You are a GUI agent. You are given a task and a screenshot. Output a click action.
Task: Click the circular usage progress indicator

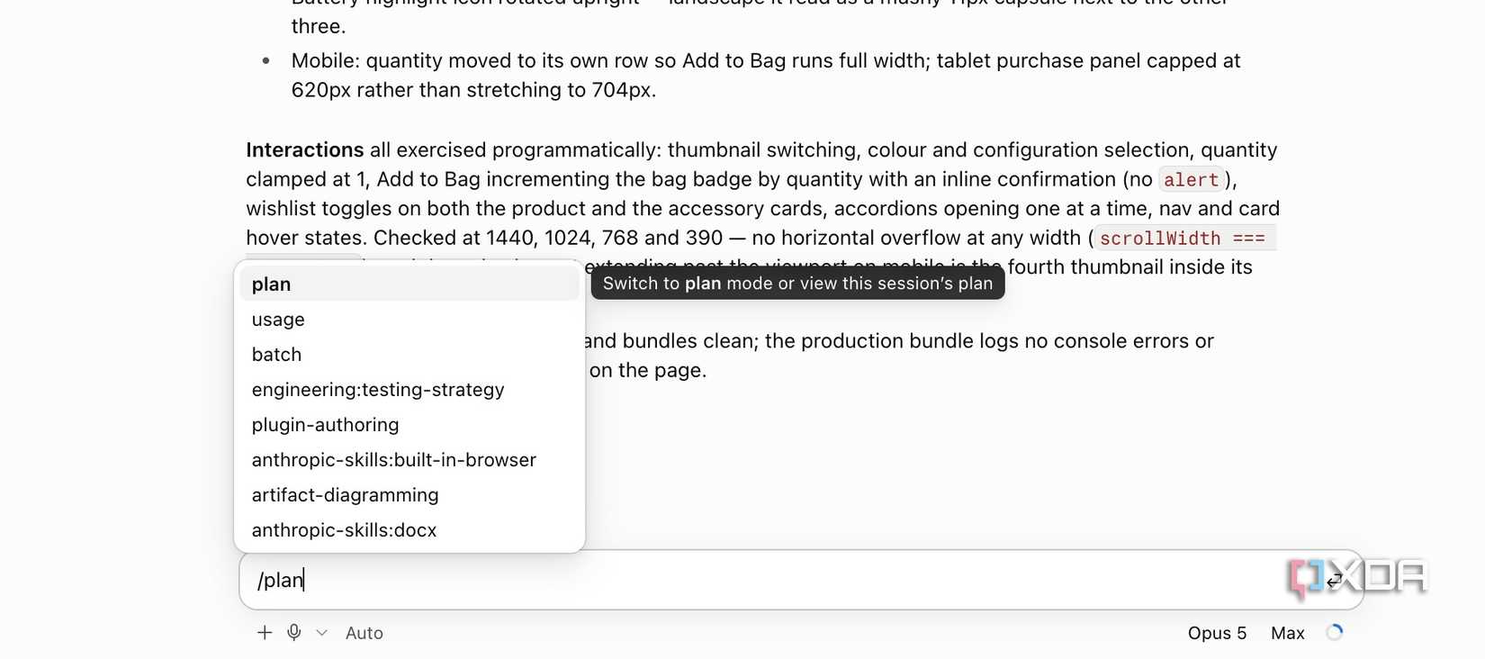tap(1335, 633)
